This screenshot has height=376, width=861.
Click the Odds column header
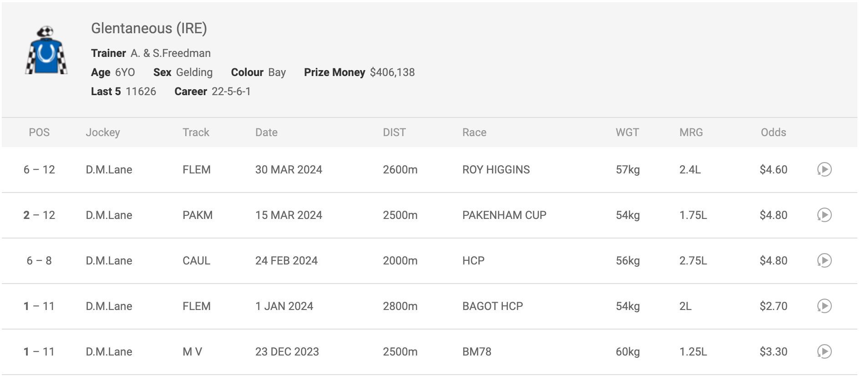point(773,132)
